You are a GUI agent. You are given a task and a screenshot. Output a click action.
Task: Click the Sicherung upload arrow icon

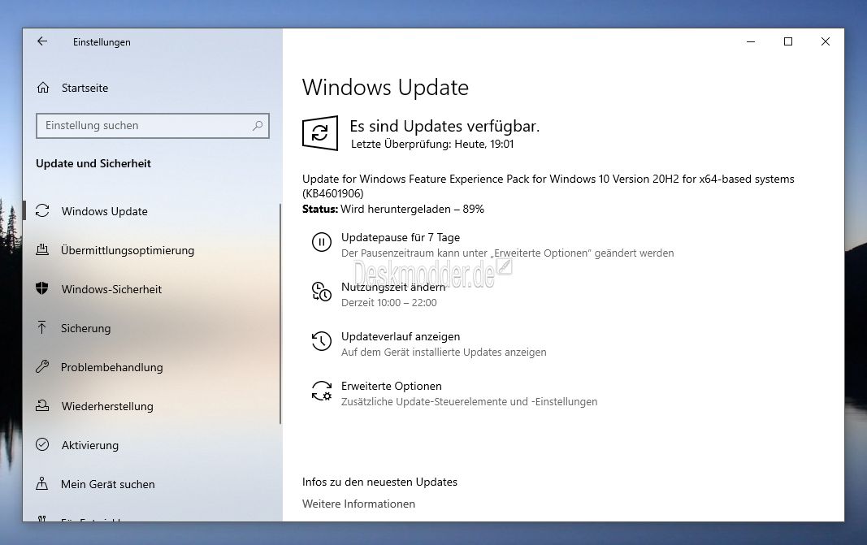pos(42,327)
